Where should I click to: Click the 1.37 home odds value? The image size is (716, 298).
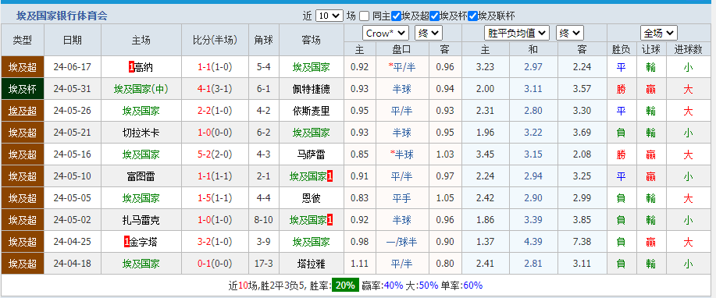(485, 242)
